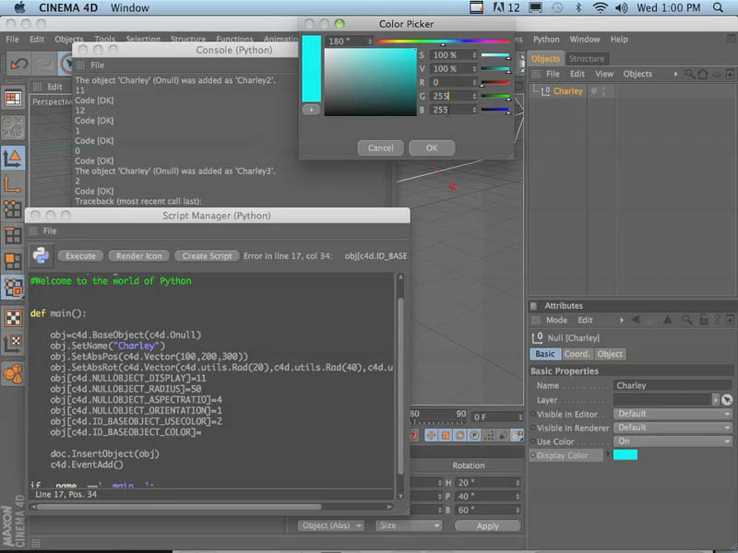Open the Python menu in main menu bar
The image size is (738, 553).
coord(546,39)
